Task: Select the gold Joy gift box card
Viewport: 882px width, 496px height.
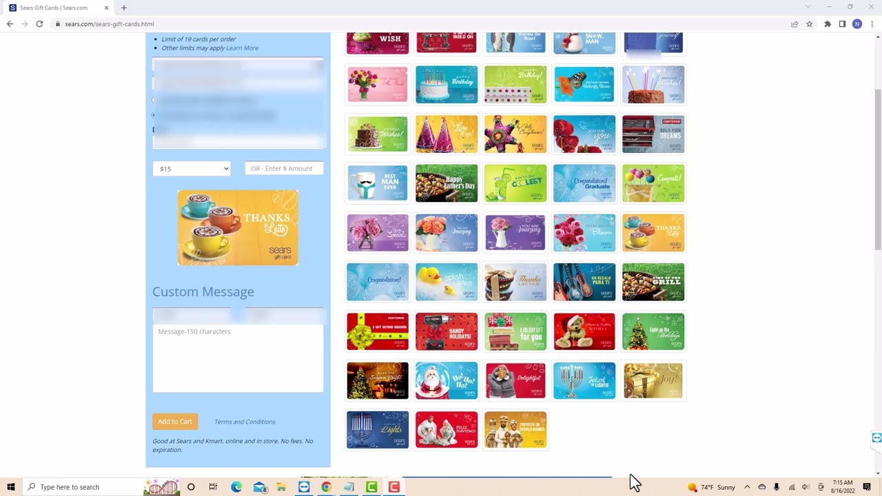Action: (x=653, y=380)
